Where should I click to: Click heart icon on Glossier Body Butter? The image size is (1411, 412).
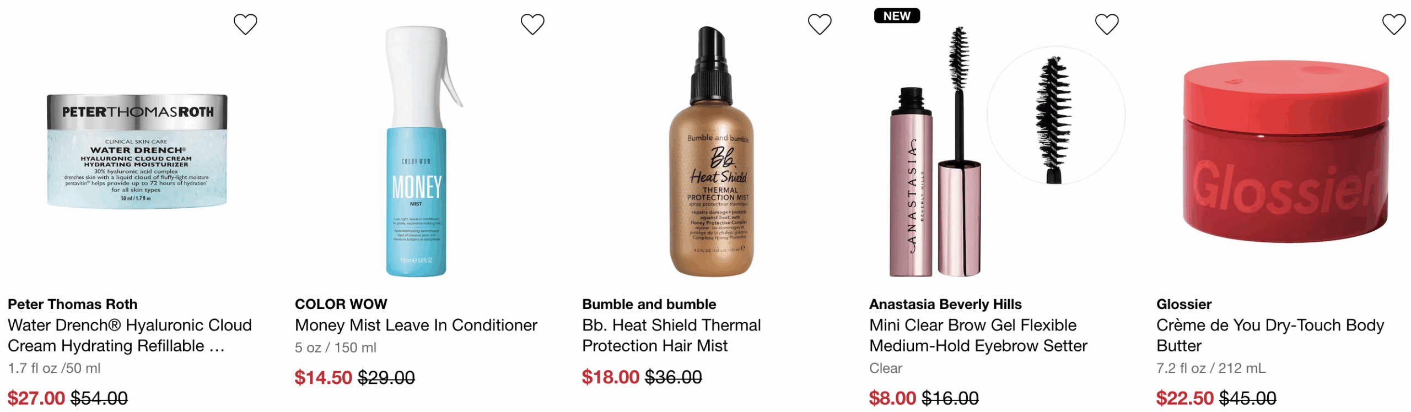pos(1394,24)
